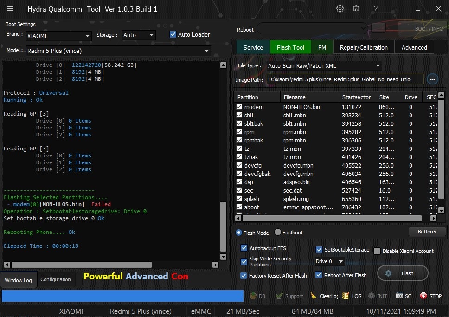
Task: Click the home icon in title bar
Action: click(x=356, y=8)
